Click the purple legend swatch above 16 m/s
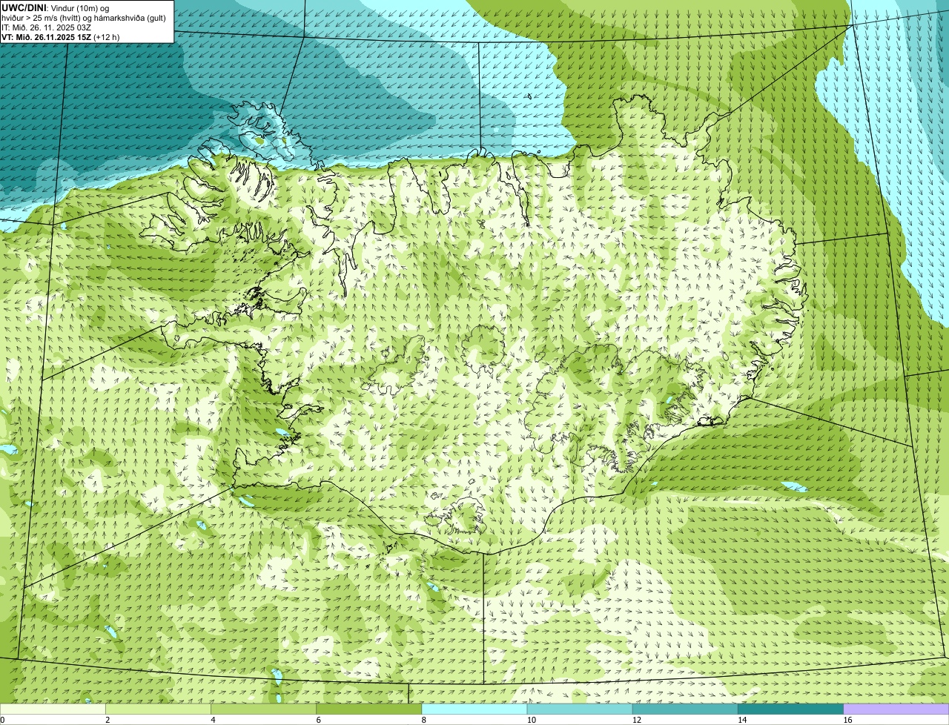The width and height of the screenshot is (949, 725). (896, 709)
